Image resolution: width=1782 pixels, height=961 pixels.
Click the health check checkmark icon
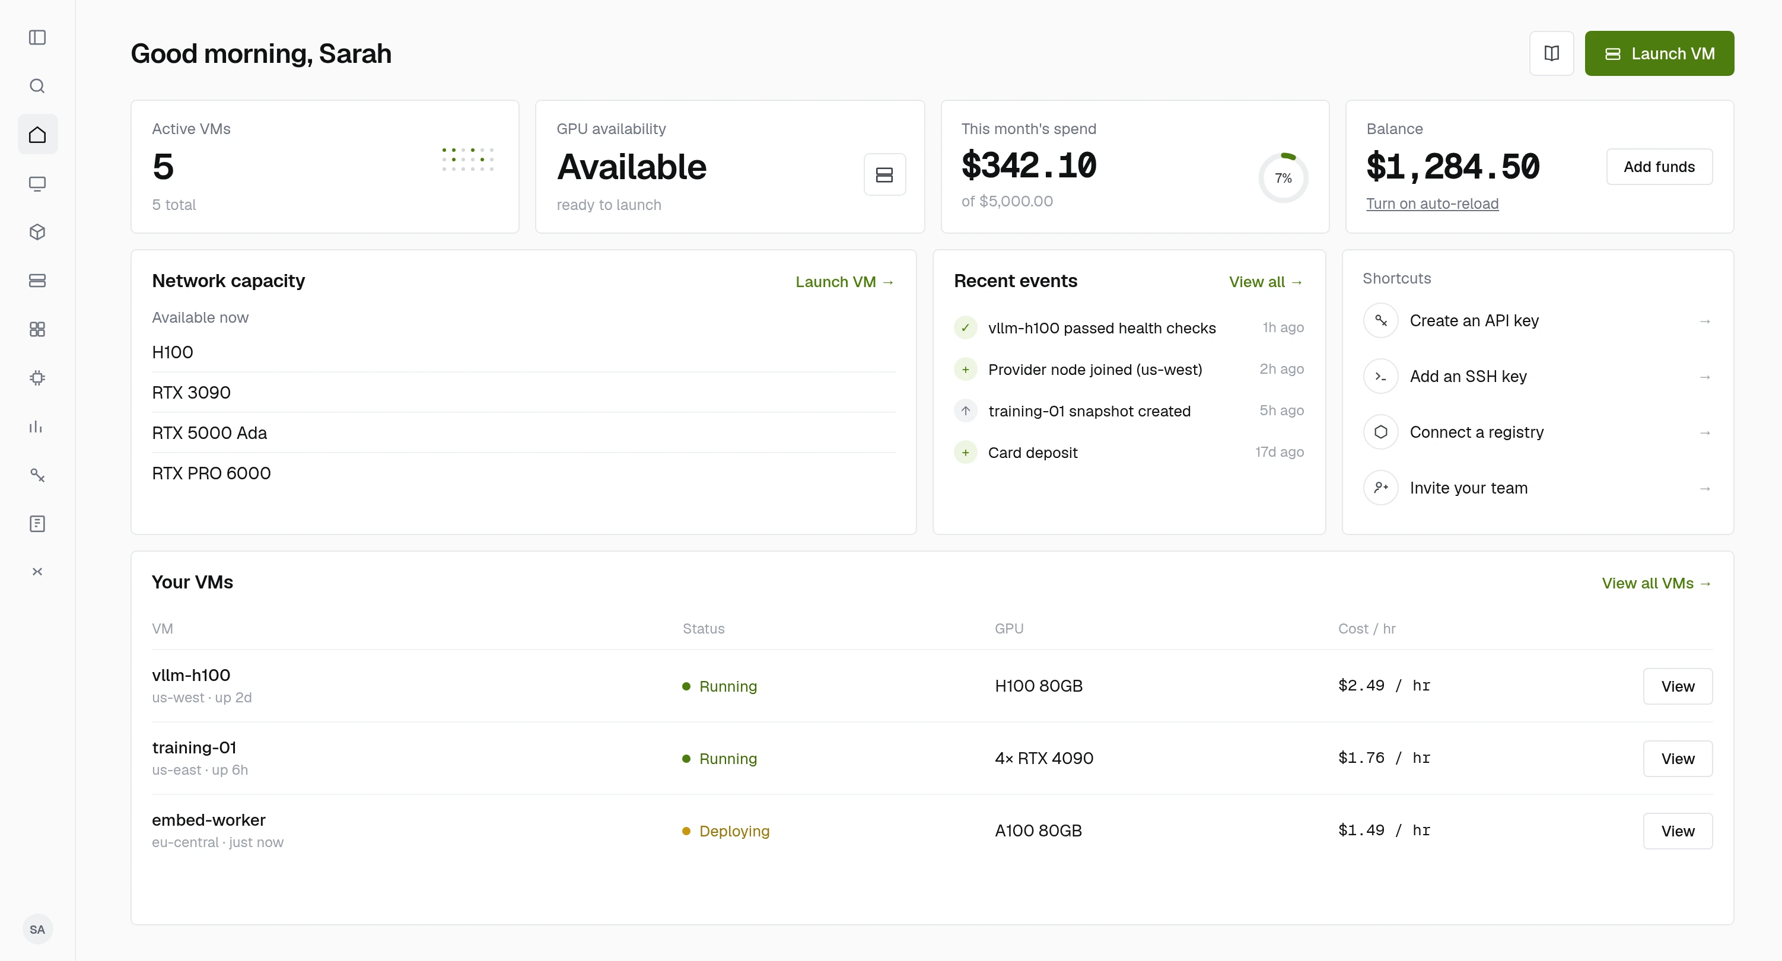tap(966, 327)
